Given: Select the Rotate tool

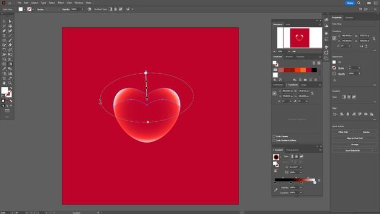Looking at the screenshot, I should [4, 50].
